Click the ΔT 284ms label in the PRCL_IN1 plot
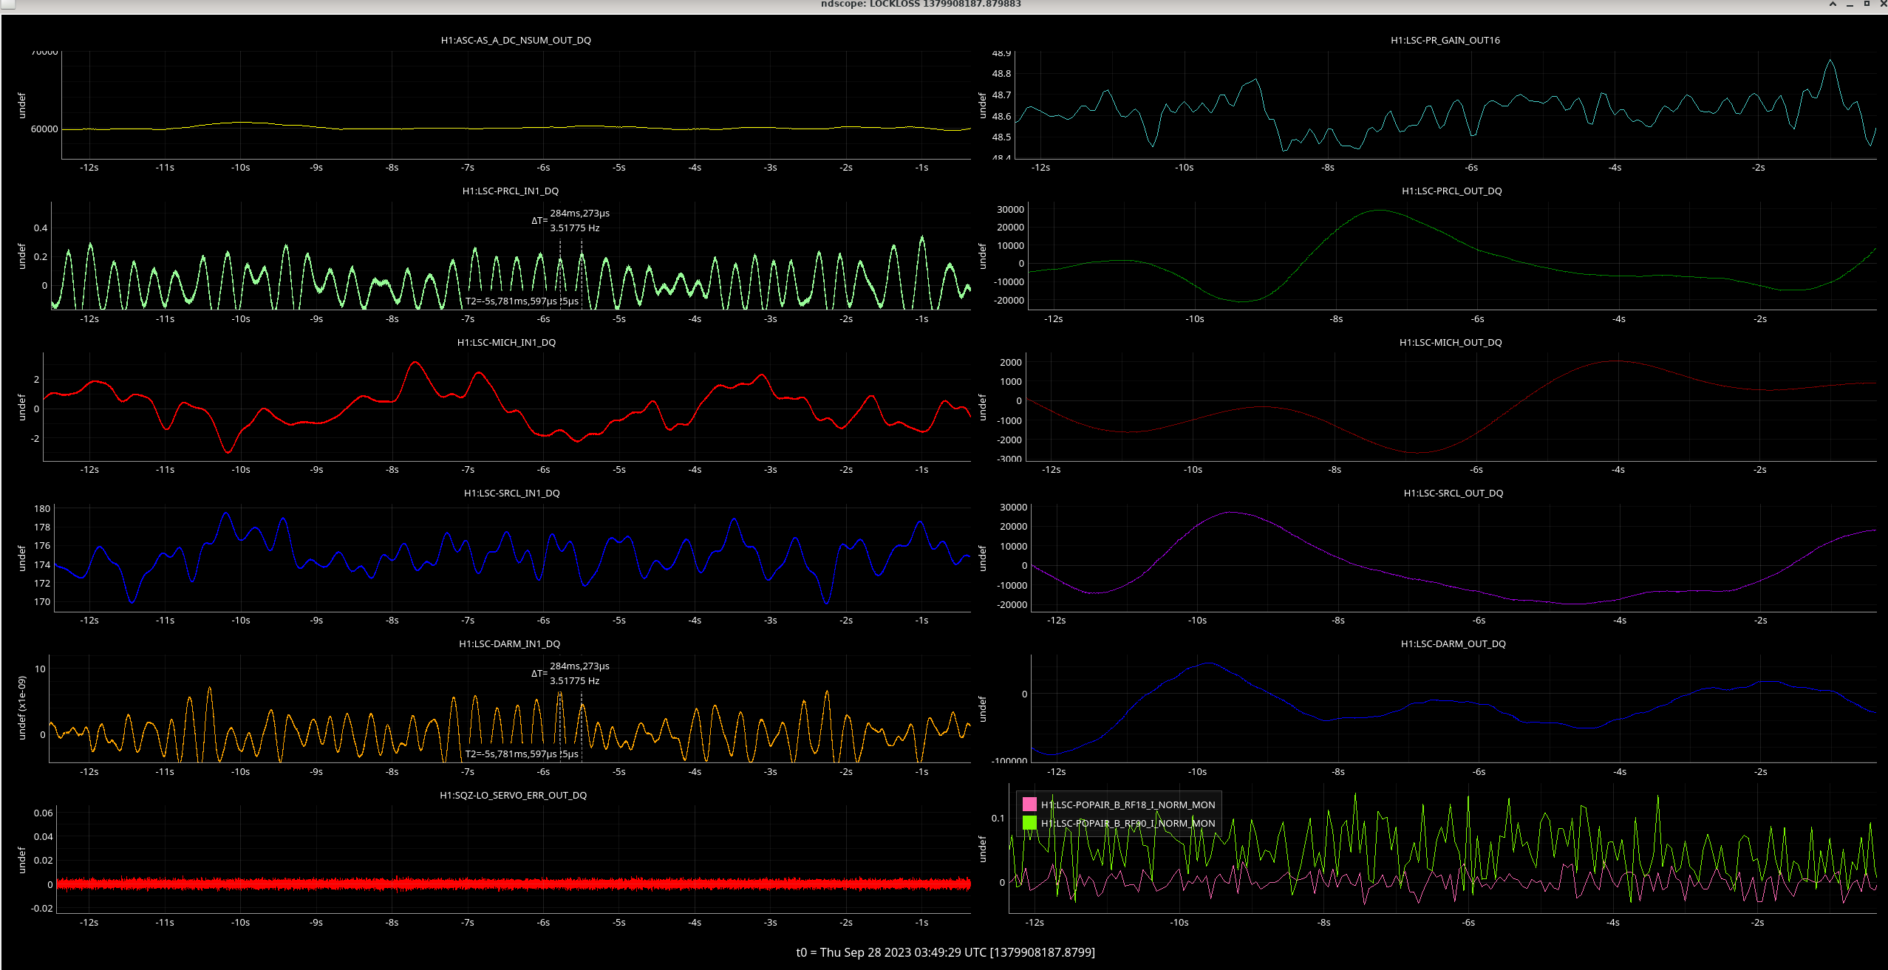This screenshot has width=1888, height=970. [579, 214]
